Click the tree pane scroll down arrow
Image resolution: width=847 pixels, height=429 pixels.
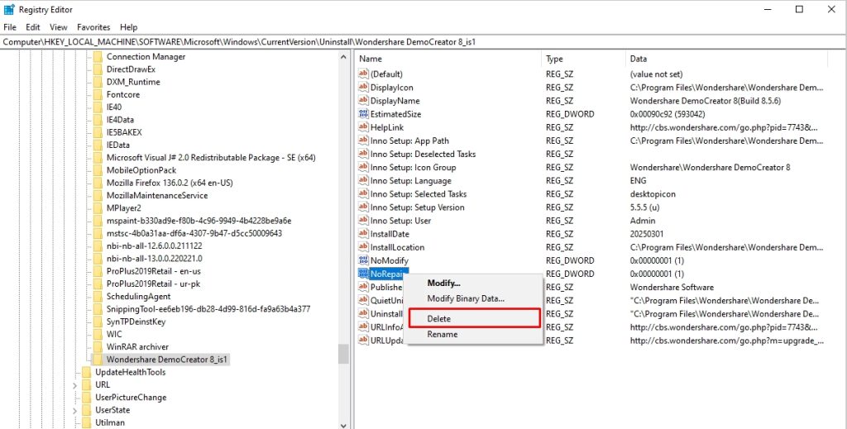click(343, 425)
